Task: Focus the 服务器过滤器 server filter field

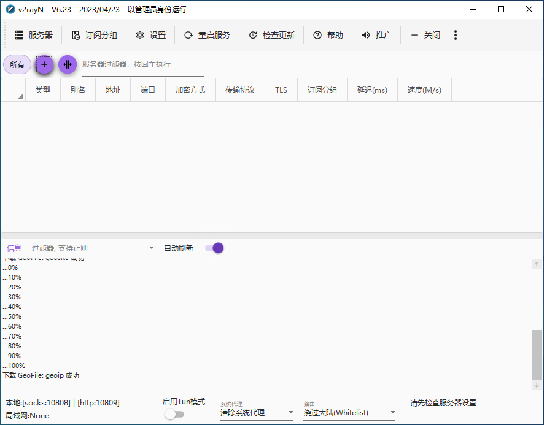Action: point(143,64)
